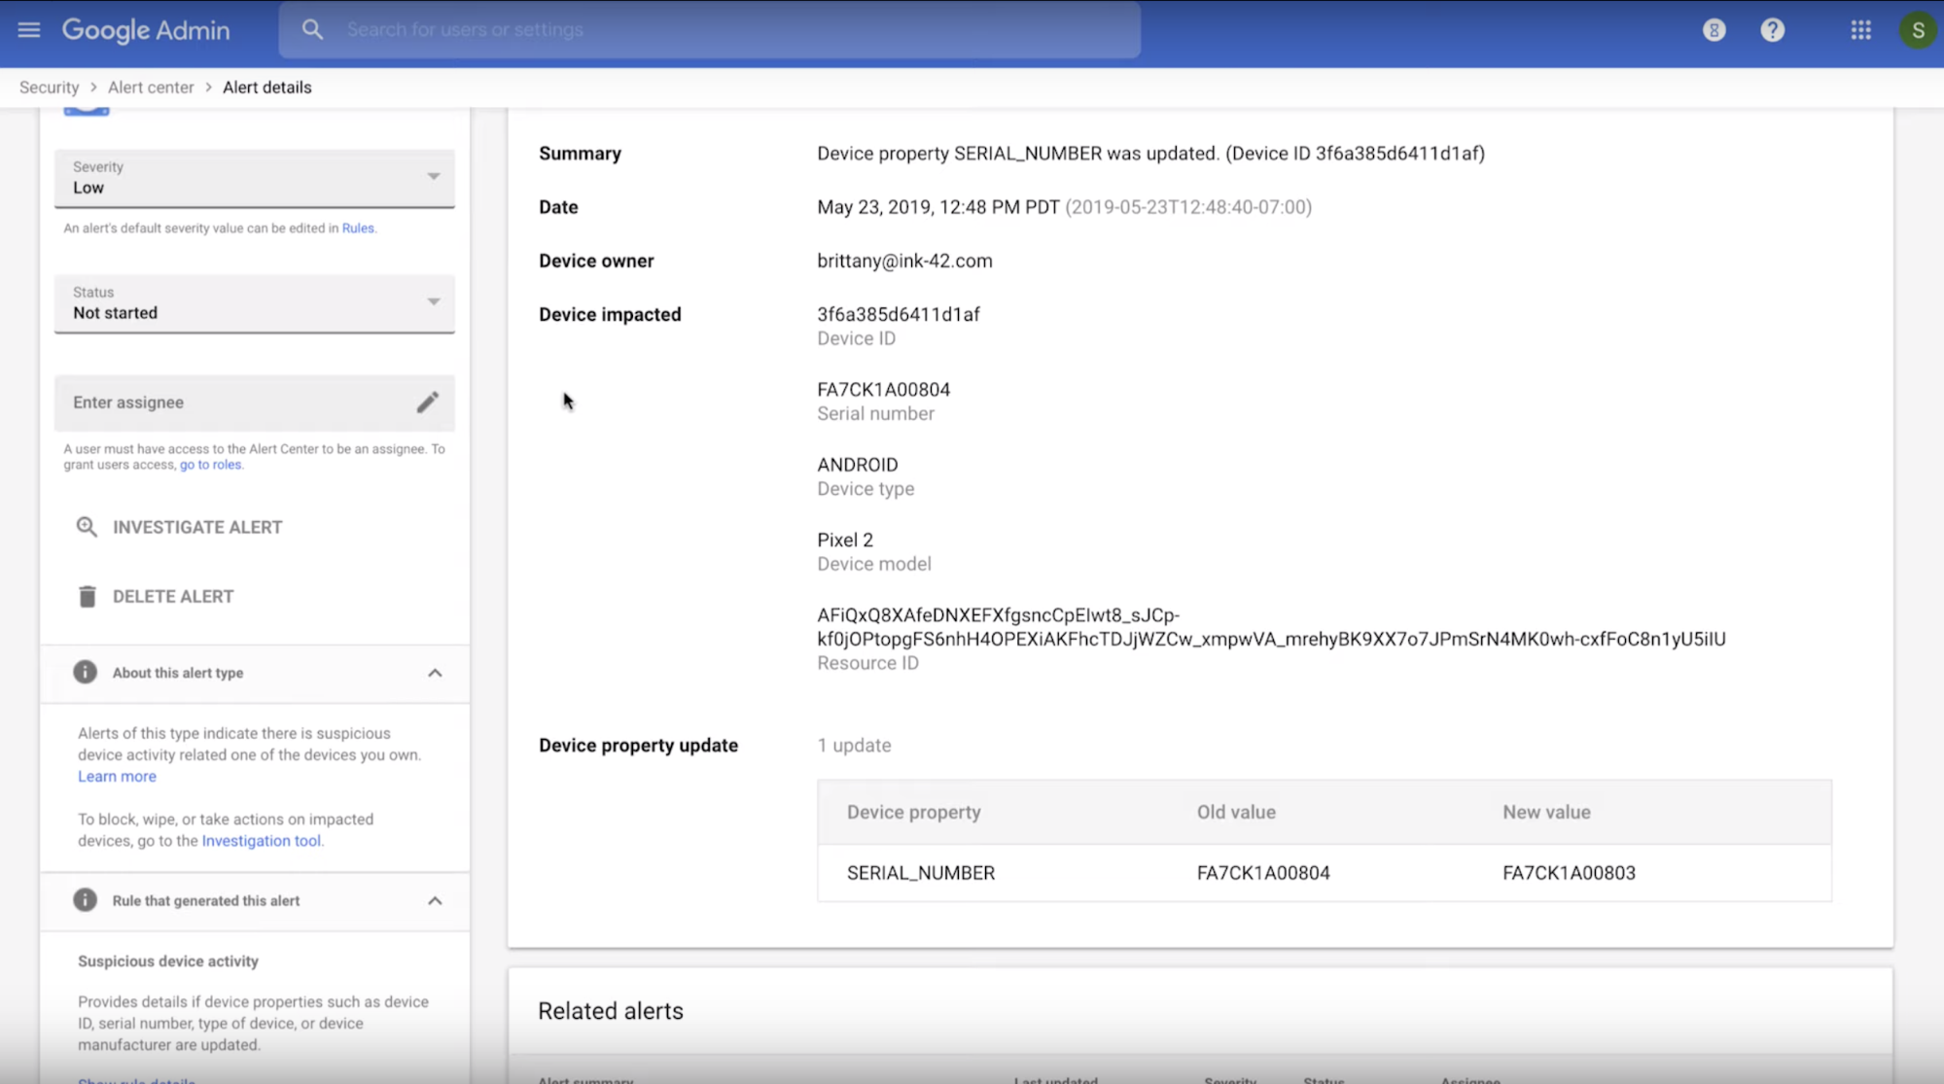The height and width of the screenshot is (1084, 1944).
Task: Click device type ANDROID
Action: pos(858,465)
